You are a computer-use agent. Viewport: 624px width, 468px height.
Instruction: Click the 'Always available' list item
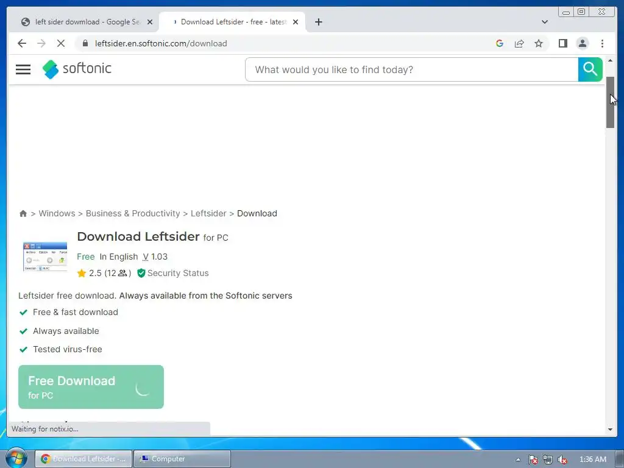pos(66,331)
